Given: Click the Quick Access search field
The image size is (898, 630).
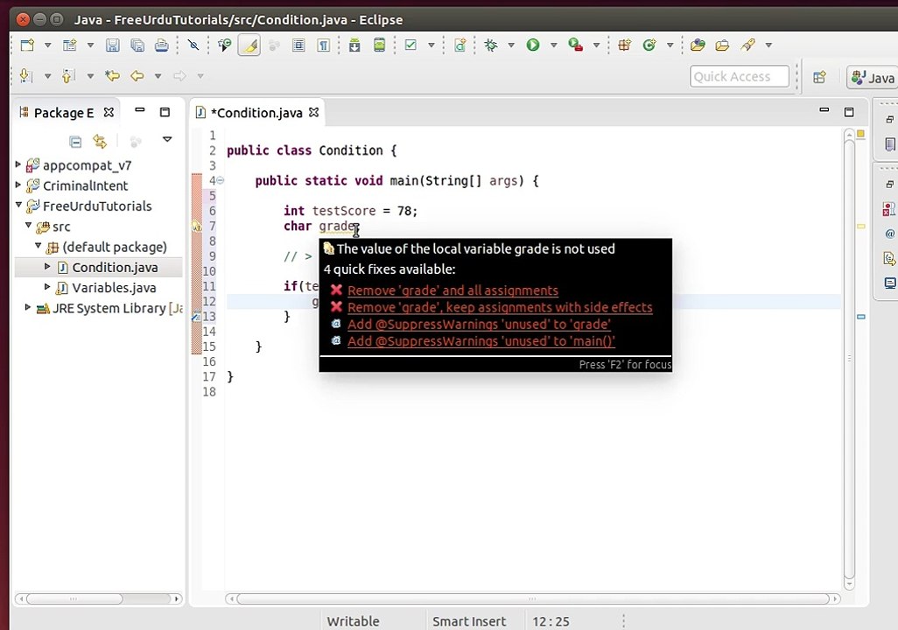Looking at the screenshot, I should (x=740, y=77).
